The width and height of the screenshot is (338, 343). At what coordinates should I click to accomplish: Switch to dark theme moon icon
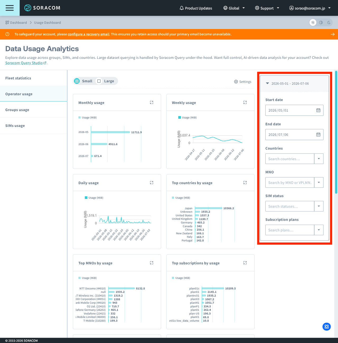click(x=329, y=22)
